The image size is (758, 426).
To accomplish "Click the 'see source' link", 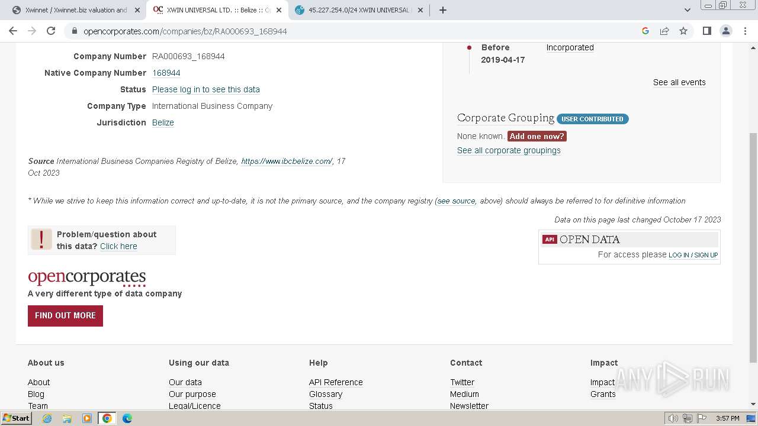I will tap(456, 201).
